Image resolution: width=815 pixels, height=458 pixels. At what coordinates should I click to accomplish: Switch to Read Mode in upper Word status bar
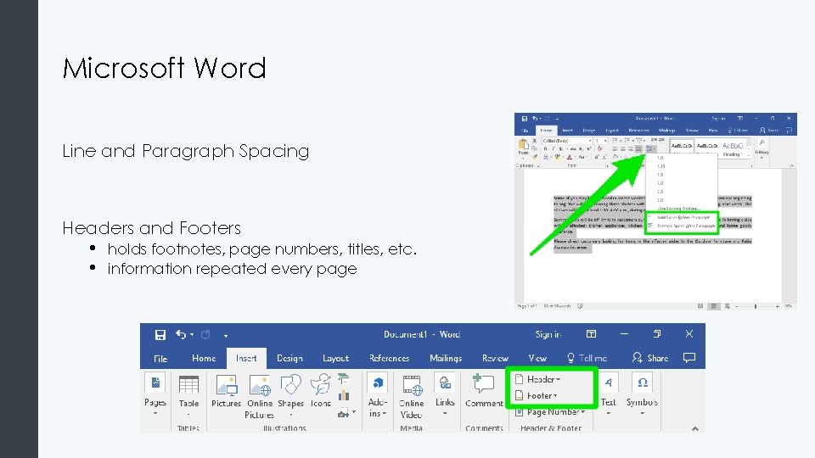pos(700,306)
